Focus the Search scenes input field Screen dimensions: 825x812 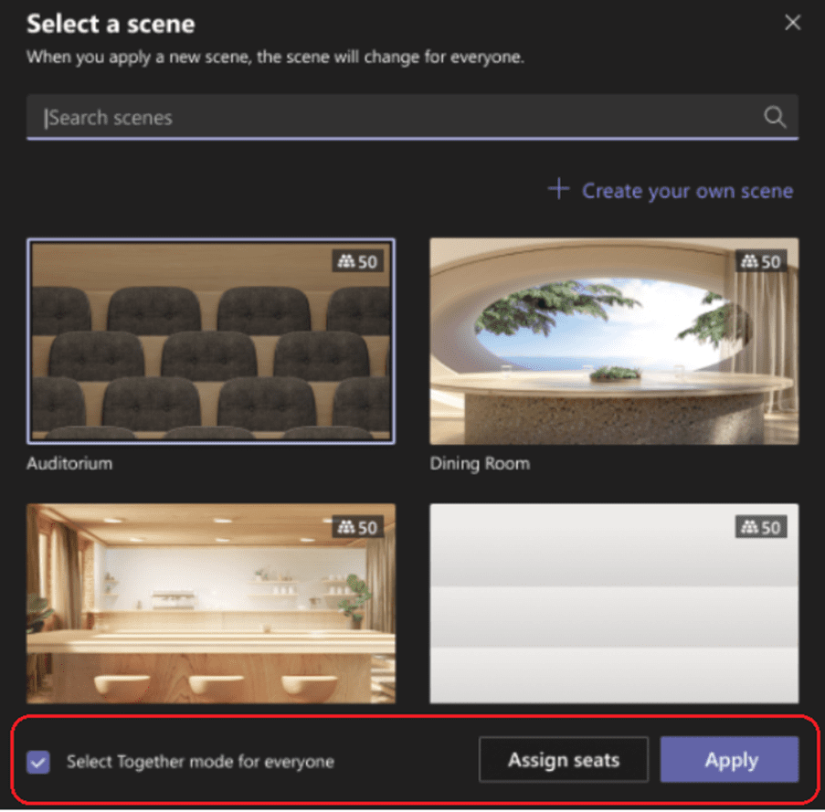[x=393, y=118]
